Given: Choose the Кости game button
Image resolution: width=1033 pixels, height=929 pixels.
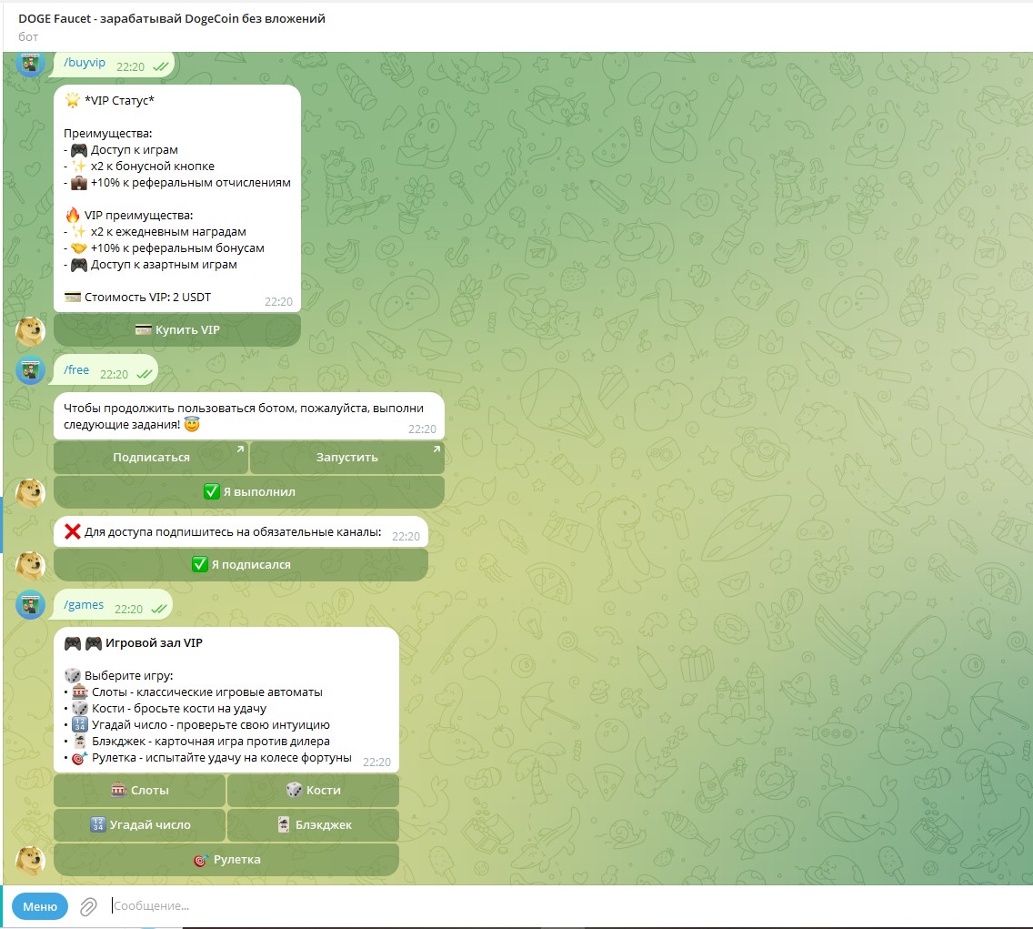Looking at the screenshot, I should point(314,790).
